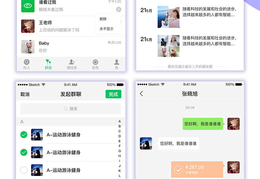Jump to letter G in index
260x179 pixels.
click(120, 151)
